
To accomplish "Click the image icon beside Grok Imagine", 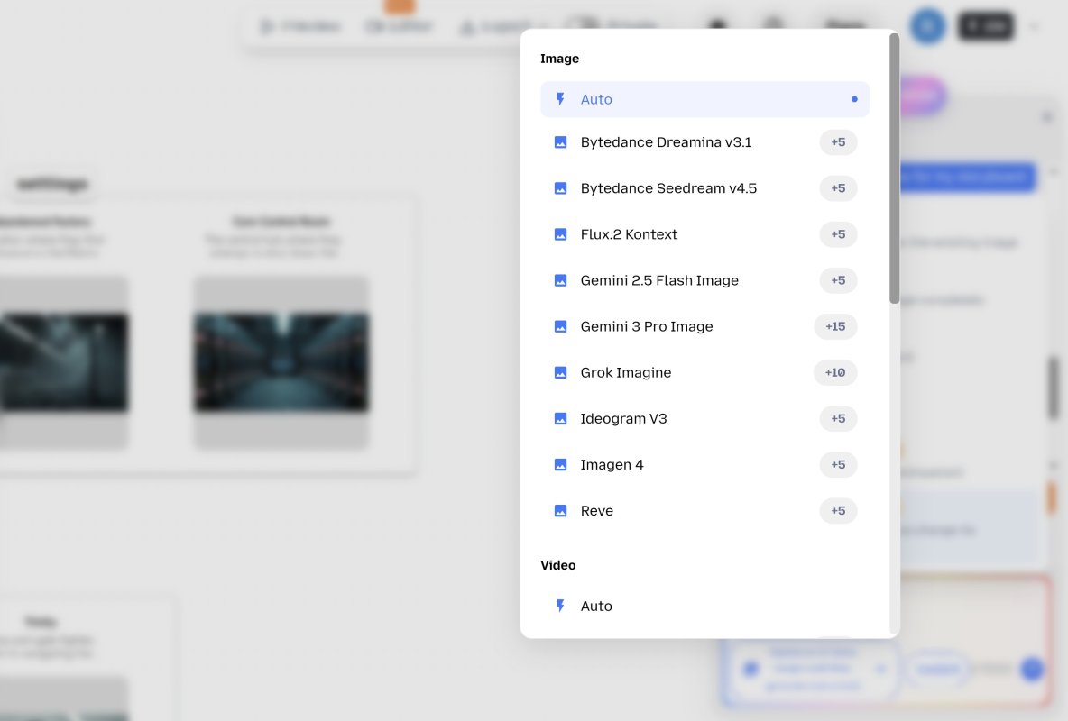I will [x=560, y=372].
